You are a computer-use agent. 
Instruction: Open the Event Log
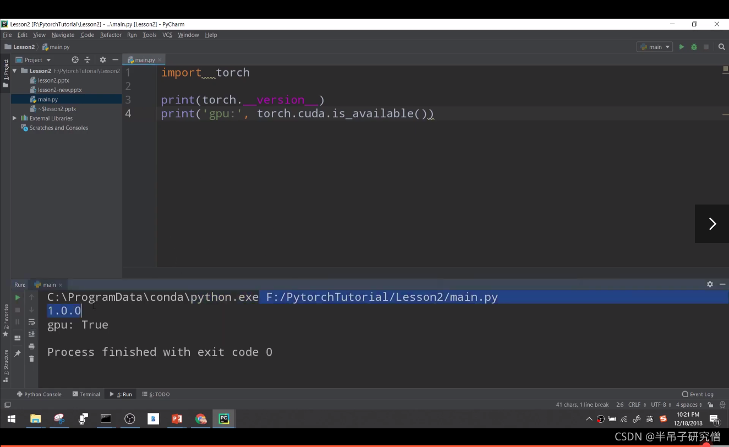[698, 394]
